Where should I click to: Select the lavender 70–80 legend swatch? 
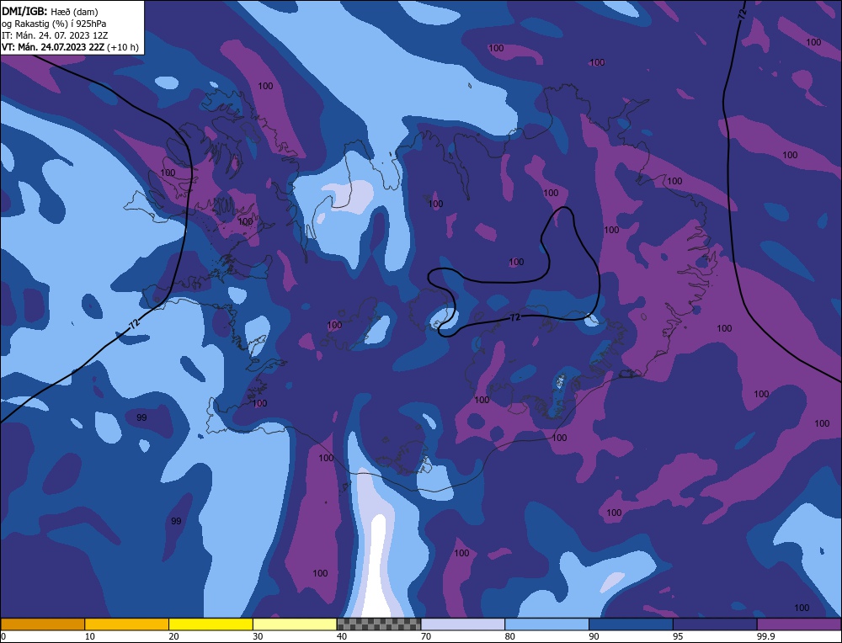463,624
